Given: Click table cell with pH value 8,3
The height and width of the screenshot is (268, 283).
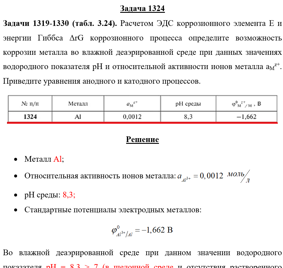Looking at the screenshot, I should (188, 117).
